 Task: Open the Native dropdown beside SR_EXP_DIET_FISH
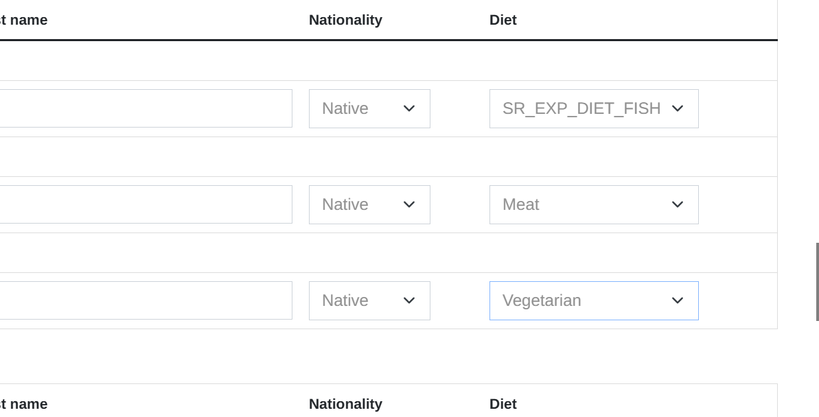click(x=369, y=108)
